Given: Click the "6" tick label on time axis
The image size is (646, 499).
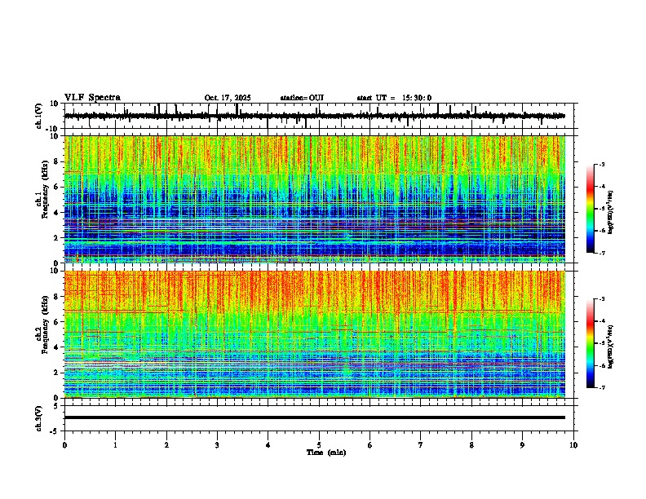Looking at the screenshot, I should (x=369, y=445).
